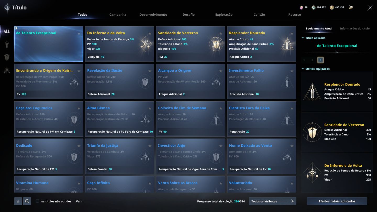Click the 494.432 currency coin icon

coord(313,7)
